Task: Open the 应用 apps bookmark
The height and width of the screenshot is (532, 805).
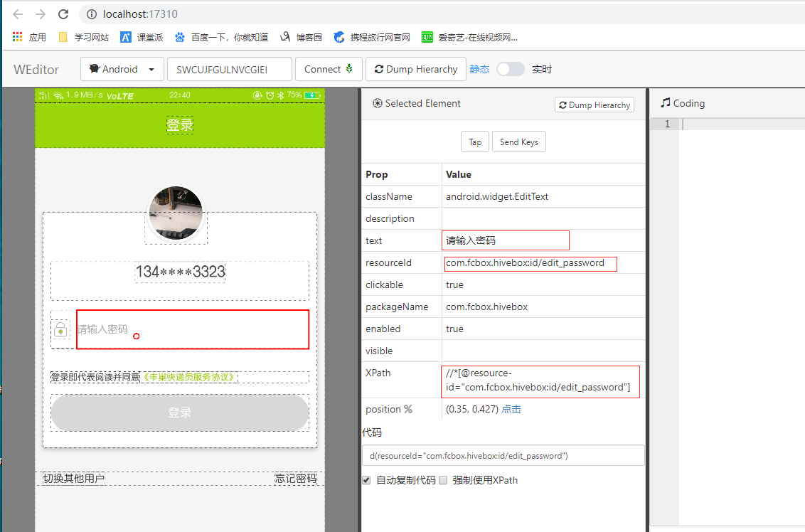Action: (29, 37)
